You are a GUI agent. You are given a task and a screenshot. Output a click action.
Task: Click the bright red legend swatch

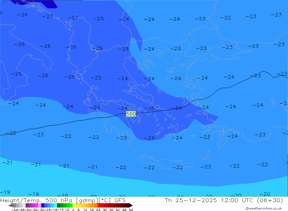[x=99, y=205]
